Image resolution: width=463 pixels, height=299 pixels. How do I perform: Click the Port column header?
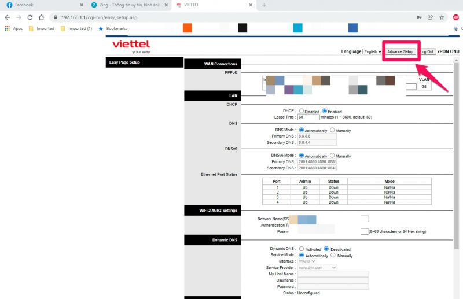click(x=277, y=181)
